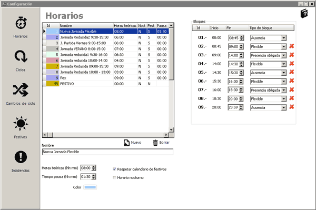Sort the table by the Nombre column header

[x=86, y=26]
